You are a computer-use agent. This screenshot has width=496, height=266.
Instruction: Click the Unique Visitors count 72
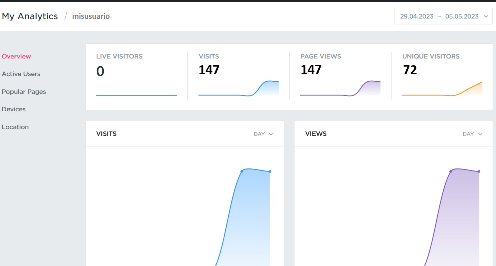(x=410, y=70)
